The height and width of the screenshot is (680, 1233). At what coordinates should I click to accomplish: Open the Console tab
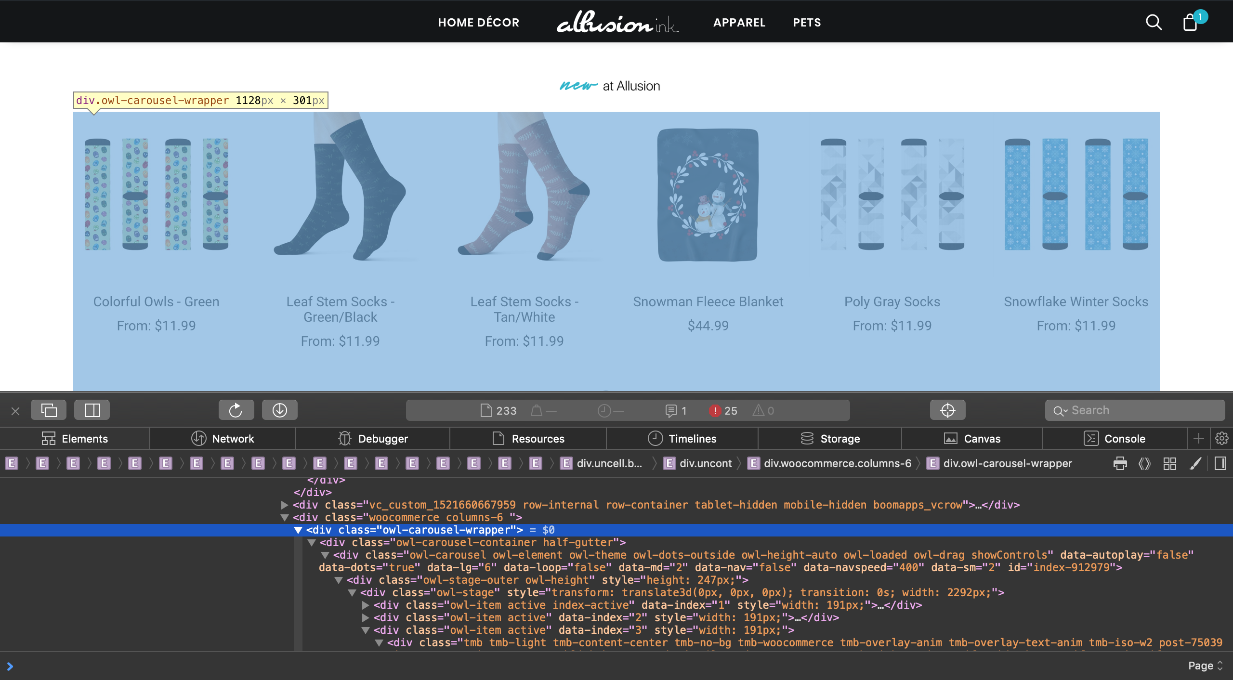click(x=1115, y=438)
